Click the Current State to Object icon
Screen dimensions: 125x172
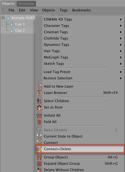pos(39,136)
